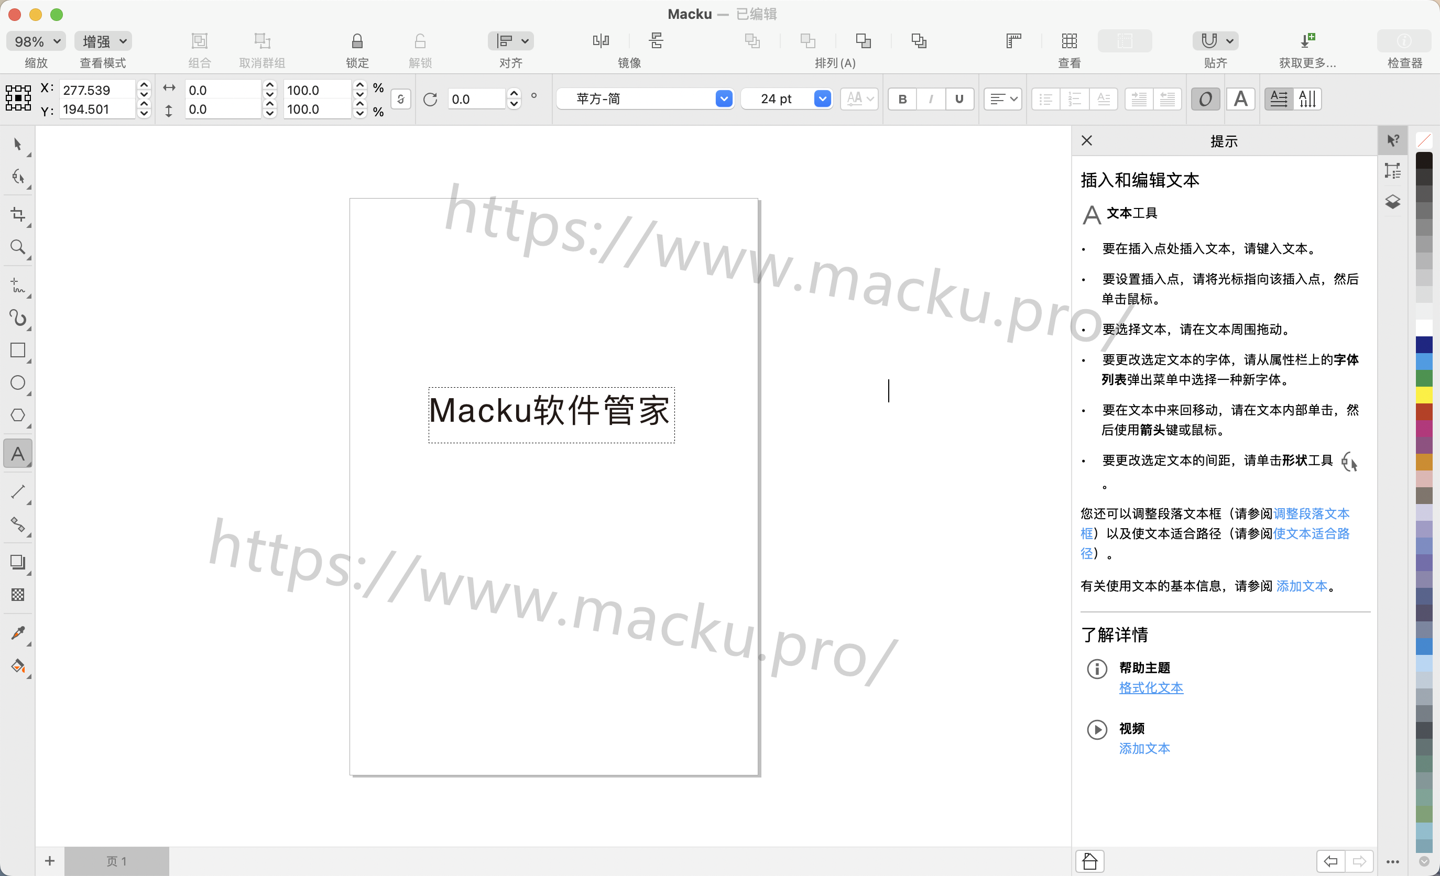Select the Polygon tool
The width and height of the screenshot is (1440, 876).
[17, 415]
